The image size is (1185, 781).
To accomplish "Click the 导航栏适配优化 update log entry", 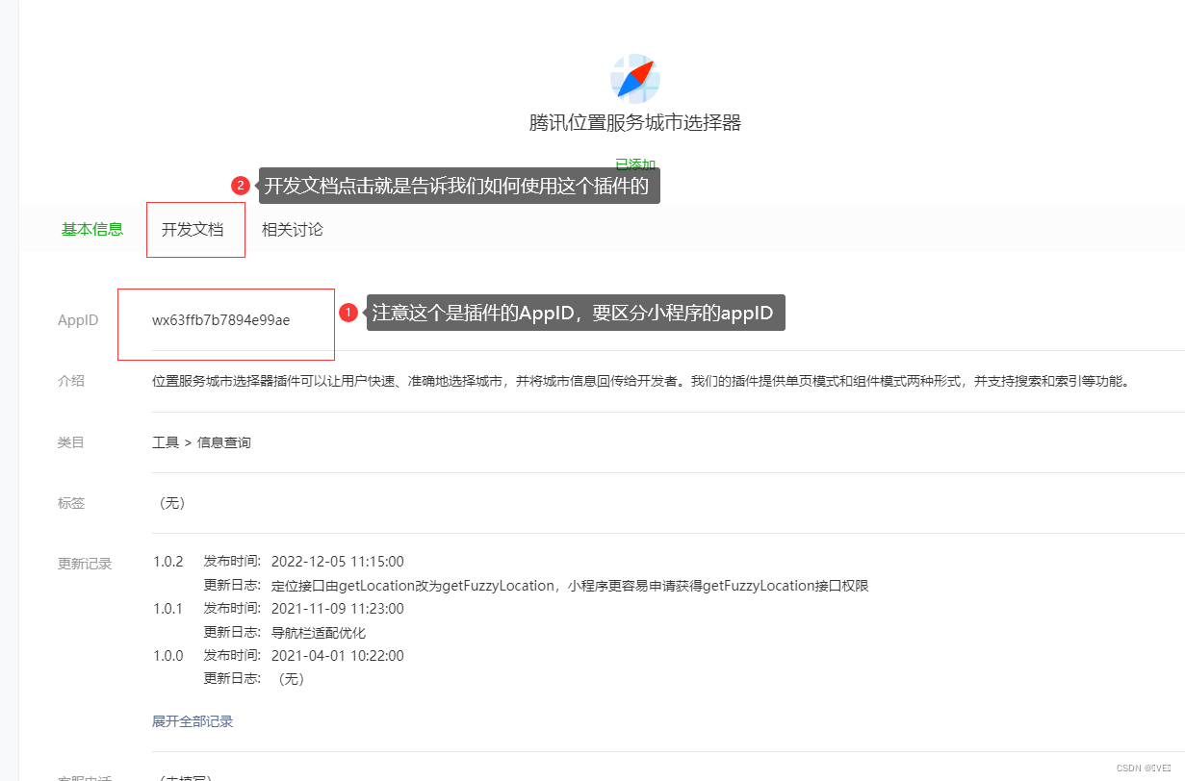I will 319,633.
